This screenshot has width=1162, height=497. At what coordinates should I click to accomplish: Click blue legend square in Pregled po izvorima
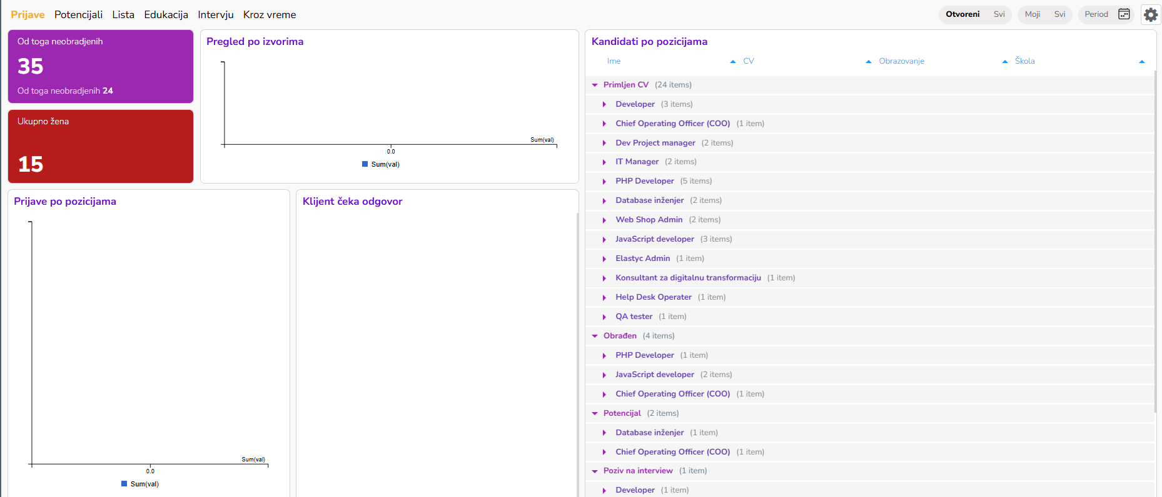tap(365, 164)
